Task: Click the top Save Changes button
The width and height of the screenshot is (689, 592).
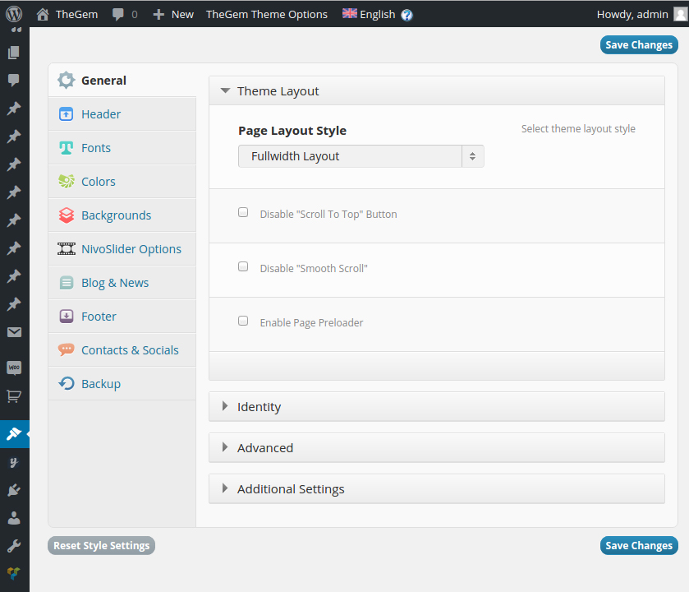Action: click(x=639, y=45)
